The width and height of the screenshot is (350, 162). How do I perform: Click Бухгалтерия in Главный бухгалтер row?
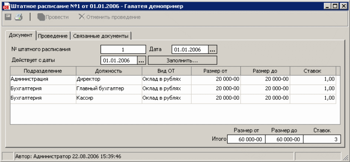point(43,89)
